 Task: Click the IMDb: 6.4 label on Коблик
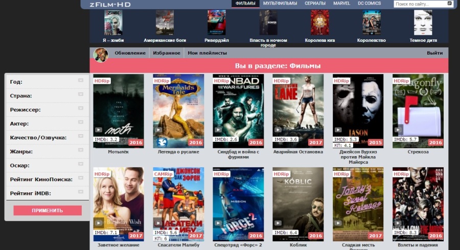286,233
